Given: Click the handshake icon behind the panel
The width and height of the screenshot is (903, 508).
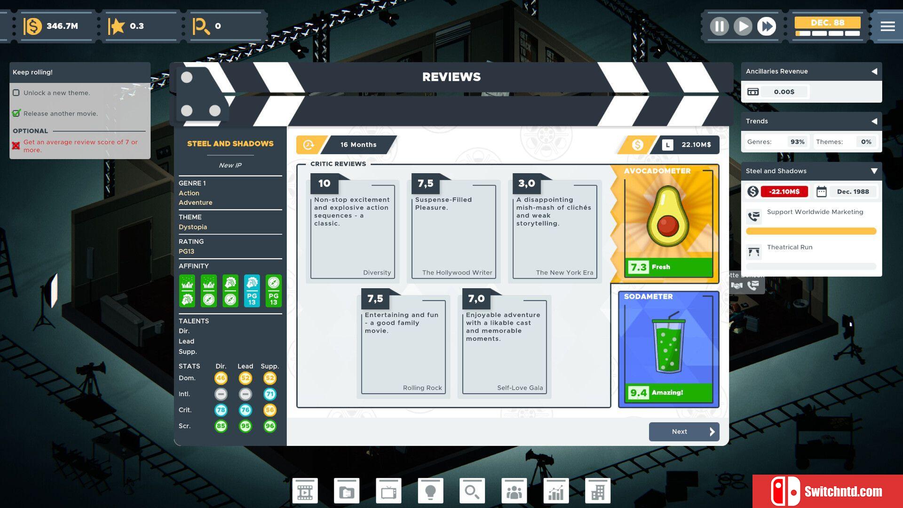Looking at the screenshot, I should [x=737, y=285].
